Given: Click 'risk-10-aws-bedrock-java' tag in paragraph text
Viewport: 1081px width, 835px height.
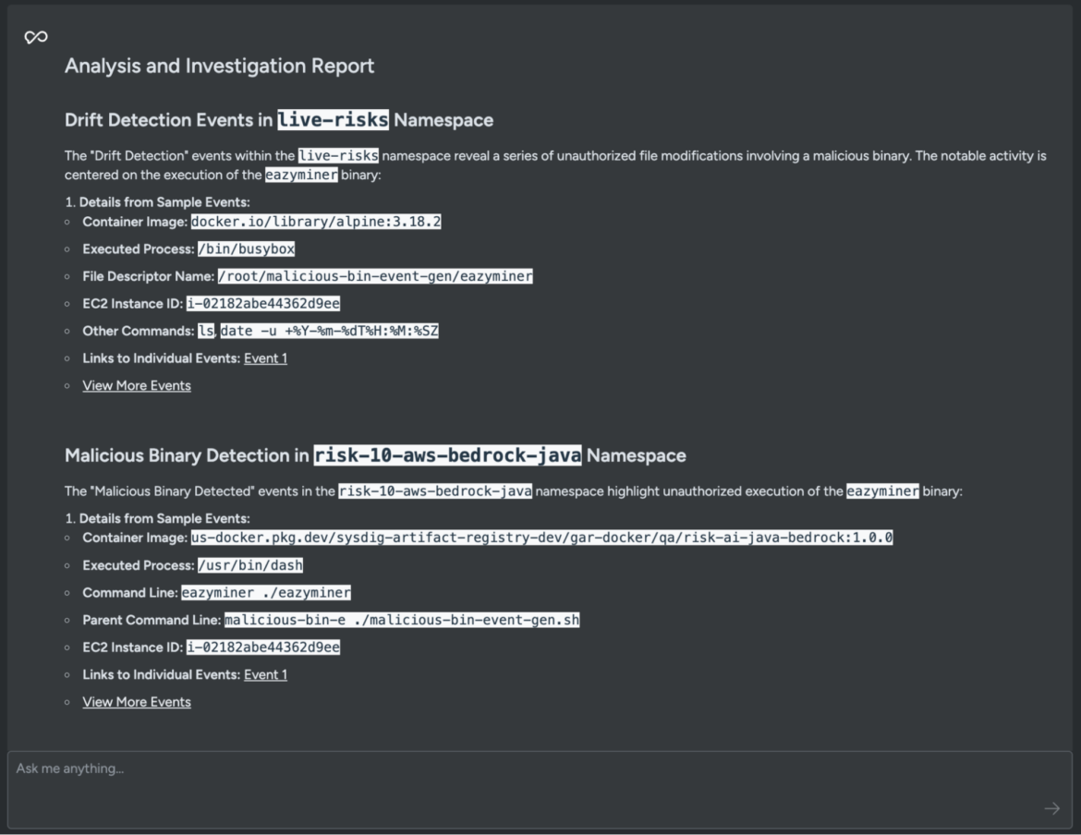Looking at the screenshot, I should (x=435, y=491).
